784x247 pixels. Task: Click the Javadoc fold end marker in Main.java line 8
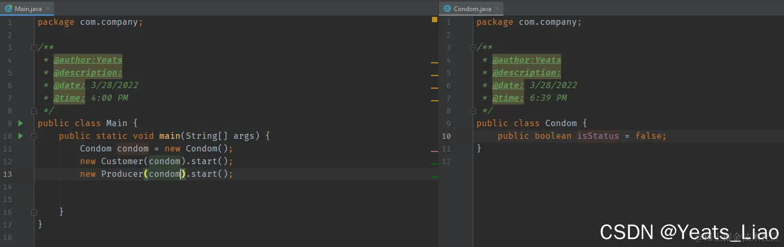click(34, 110)
